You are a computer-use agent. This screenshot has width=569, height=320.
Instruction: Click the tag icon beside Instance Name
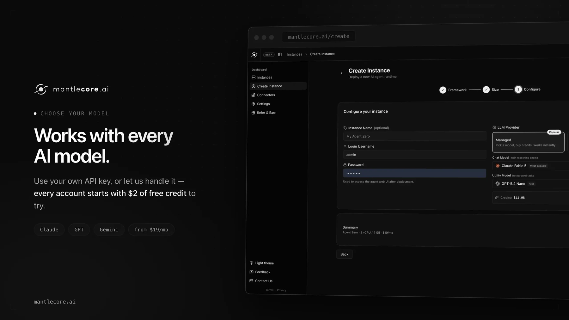tap(345, 128)
